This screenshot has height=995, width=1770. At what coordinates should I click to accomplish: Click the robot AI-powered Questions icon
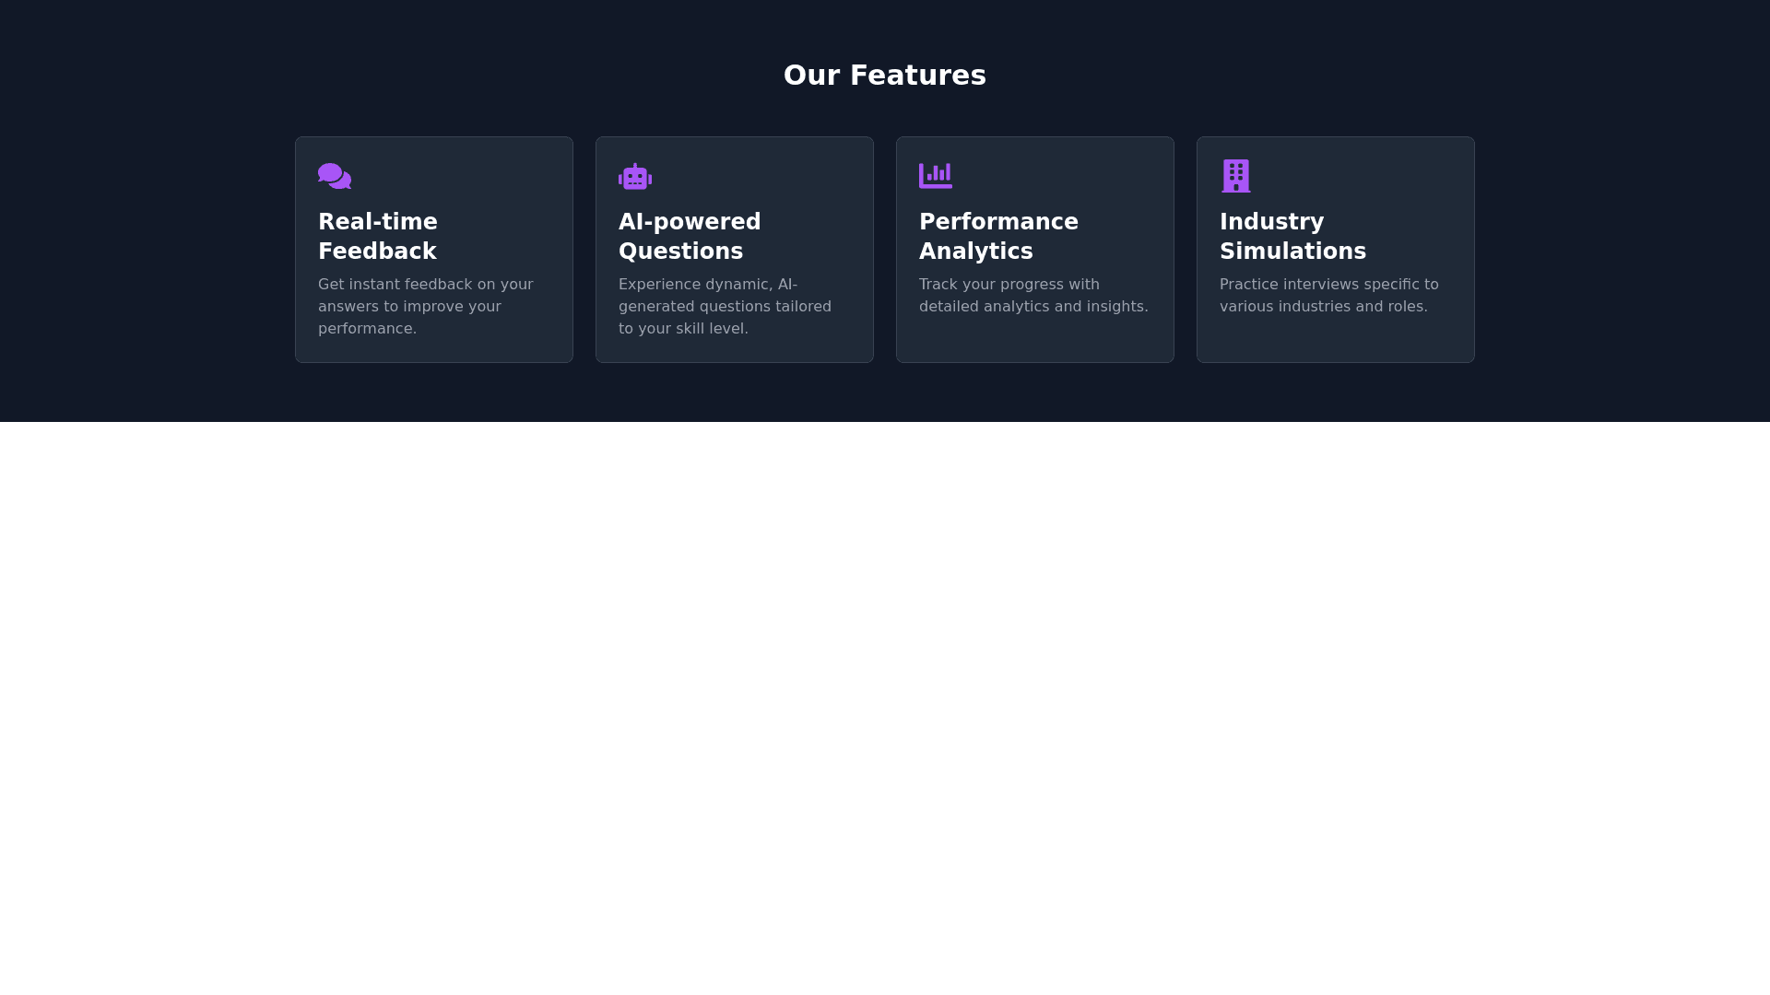pos(634,175)
